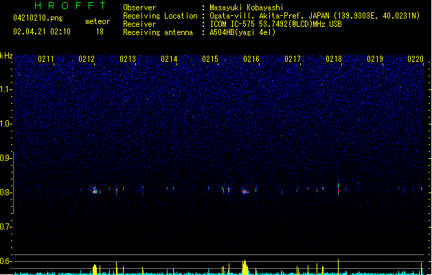The height and width of the screenshot is (275, 432).
Task: Click the 0212 time marker
Action: pos(87,59)
